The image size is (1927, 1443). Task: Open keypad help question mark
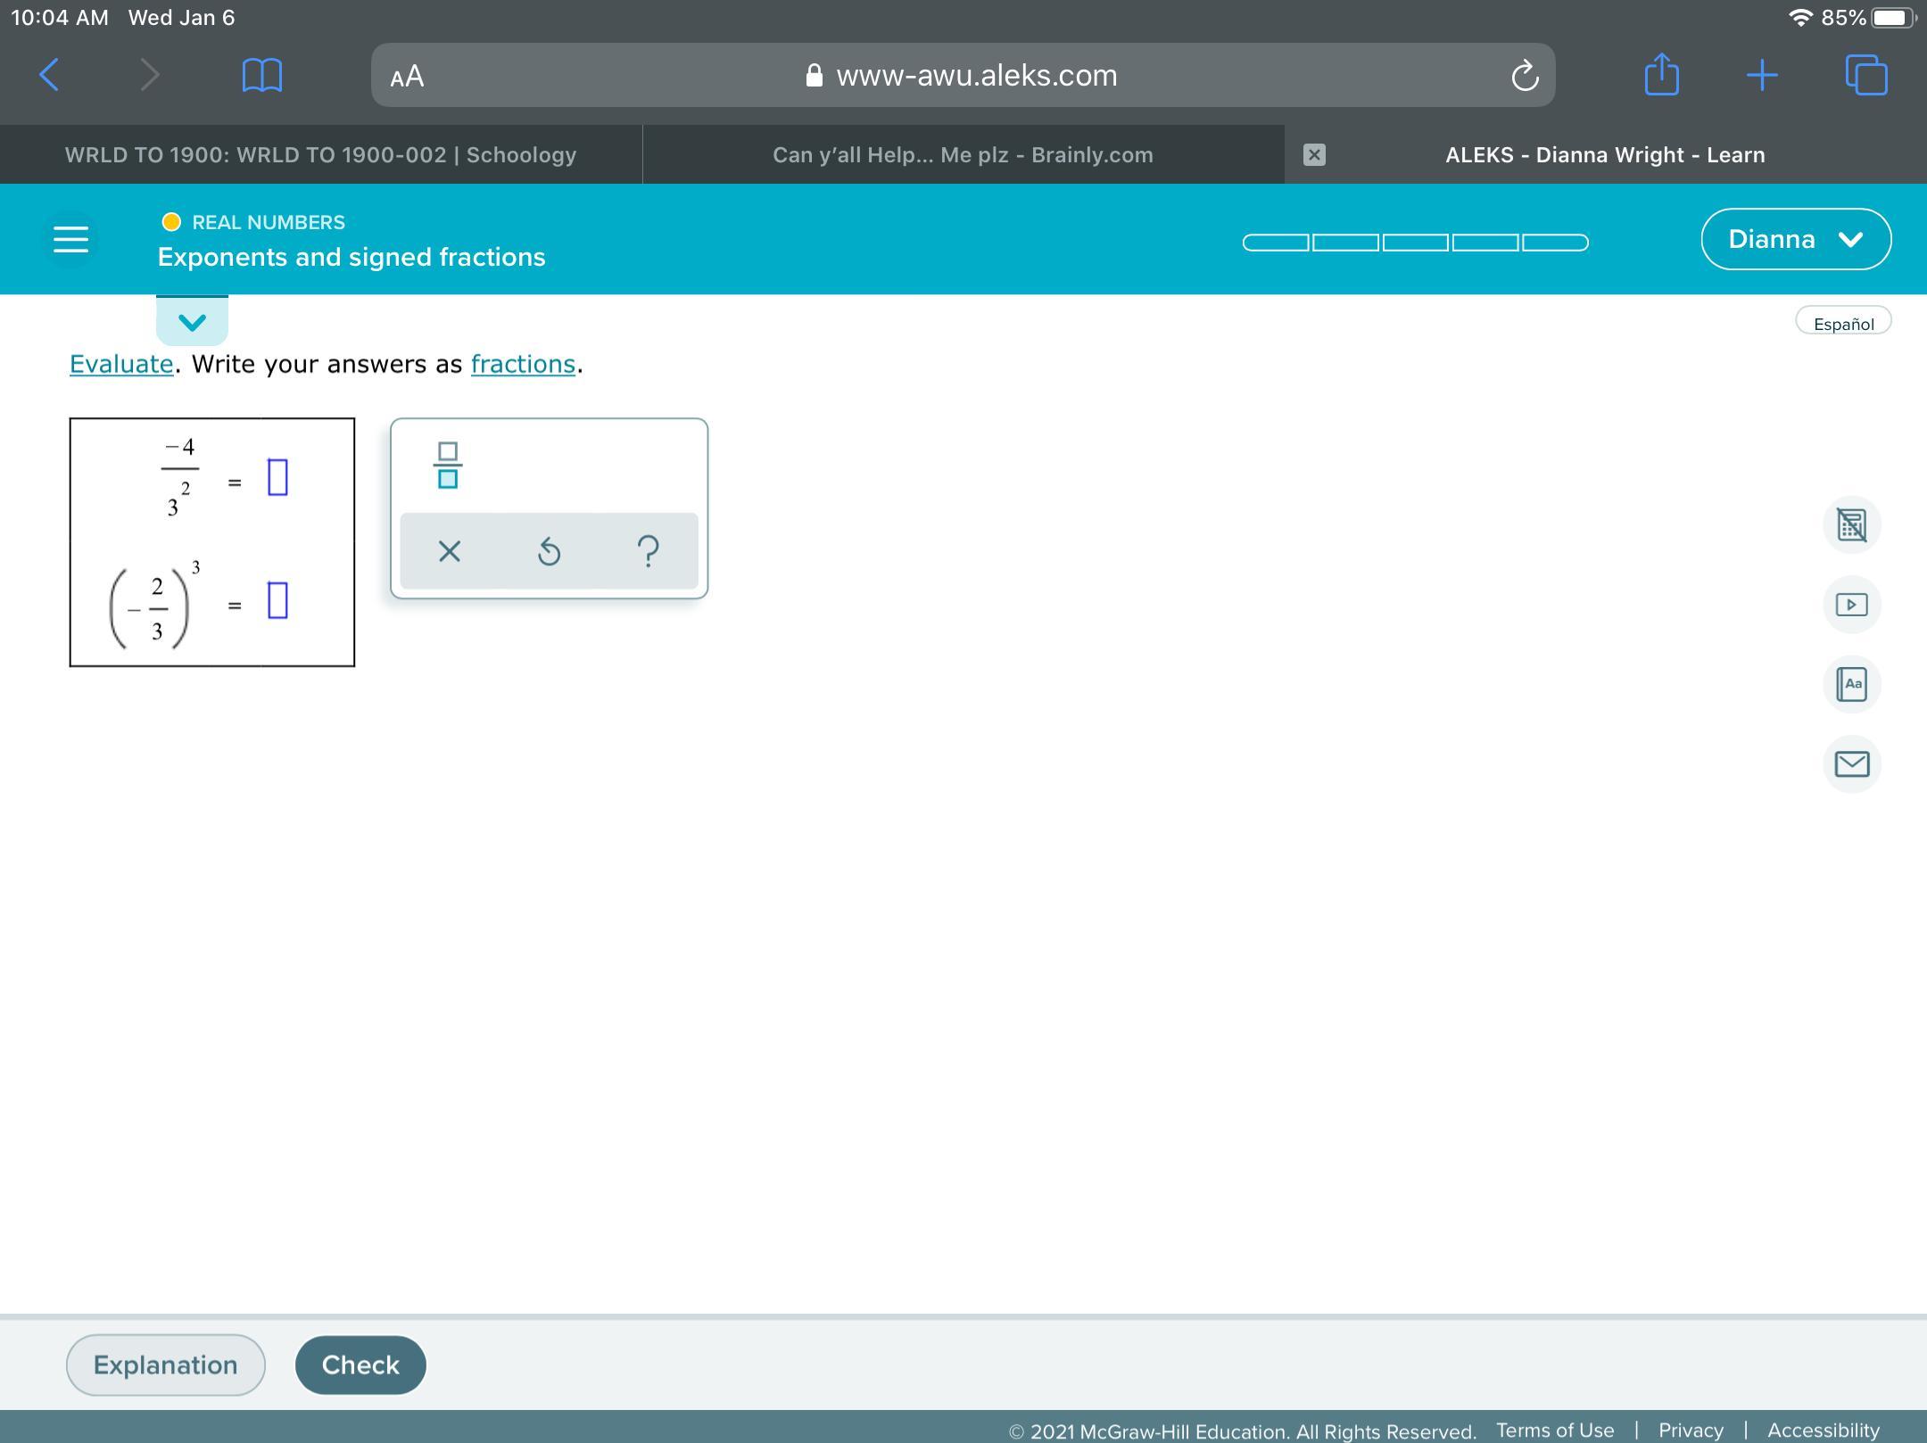[x=649, y=551]
